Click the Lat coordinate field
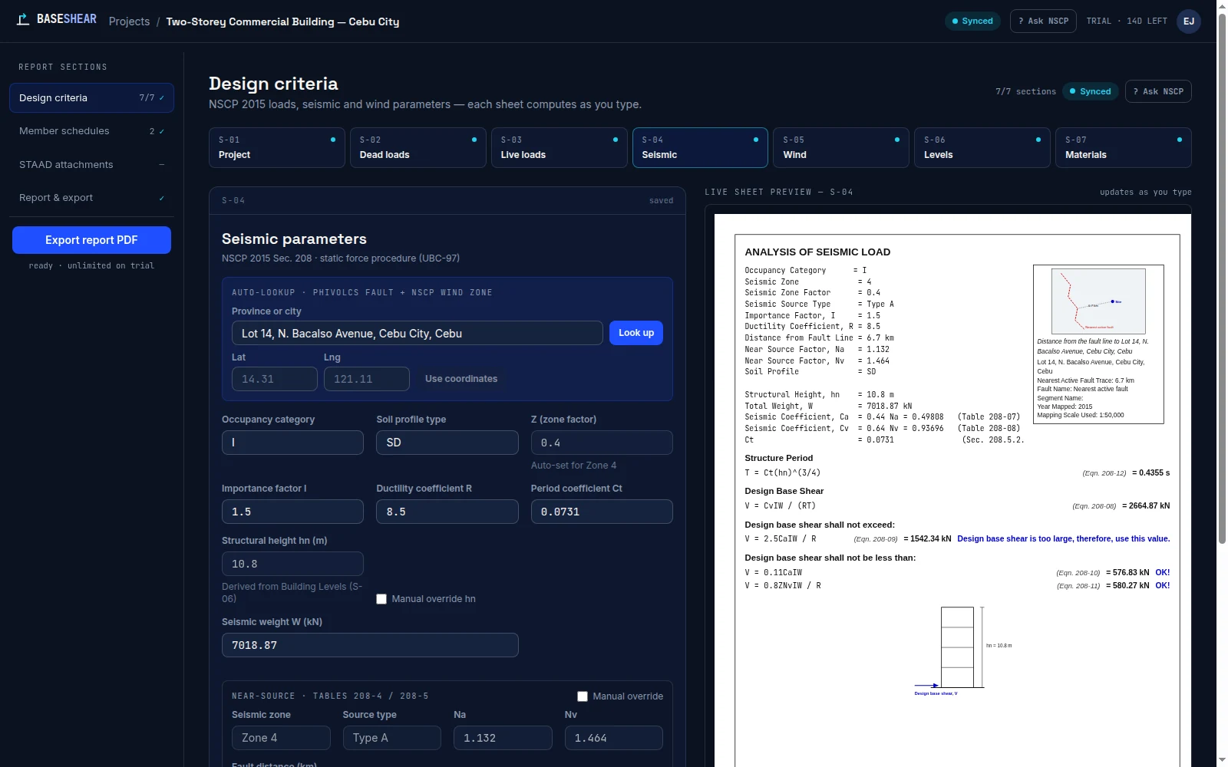This screenshot has height=767, width=1228. pyautogui.click(x=275, y=379)
